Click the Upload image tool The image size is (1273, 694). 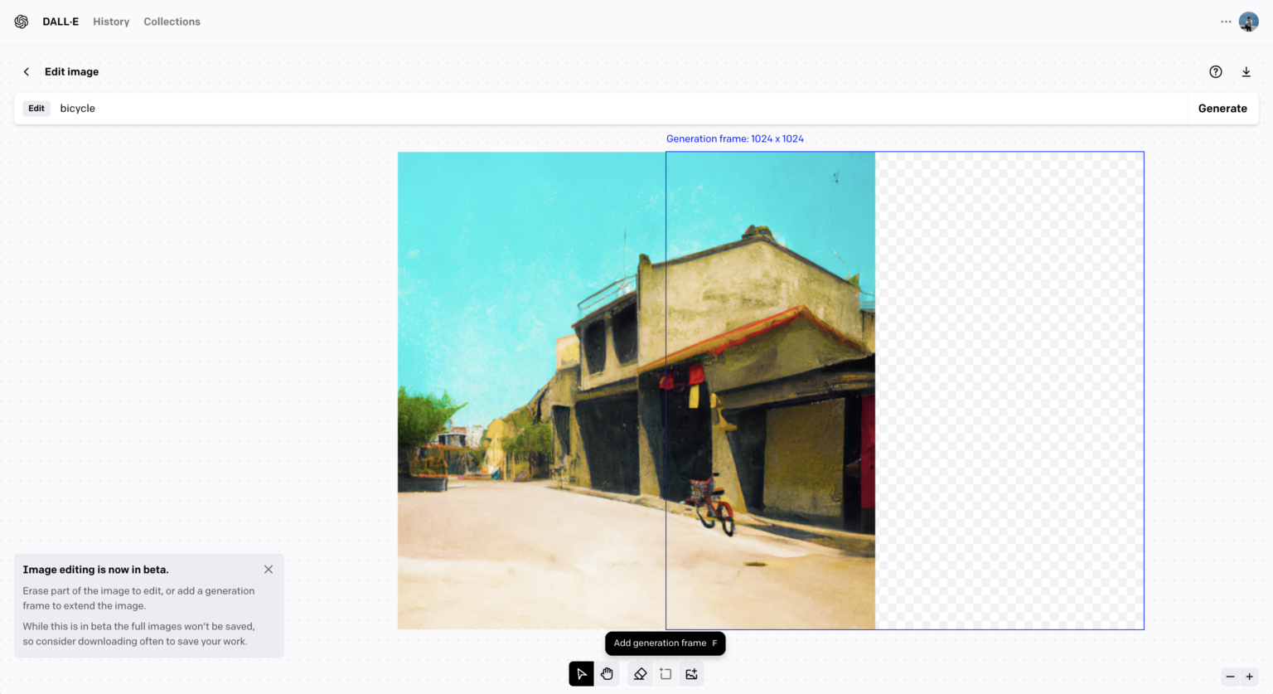[x=692, y=674]
